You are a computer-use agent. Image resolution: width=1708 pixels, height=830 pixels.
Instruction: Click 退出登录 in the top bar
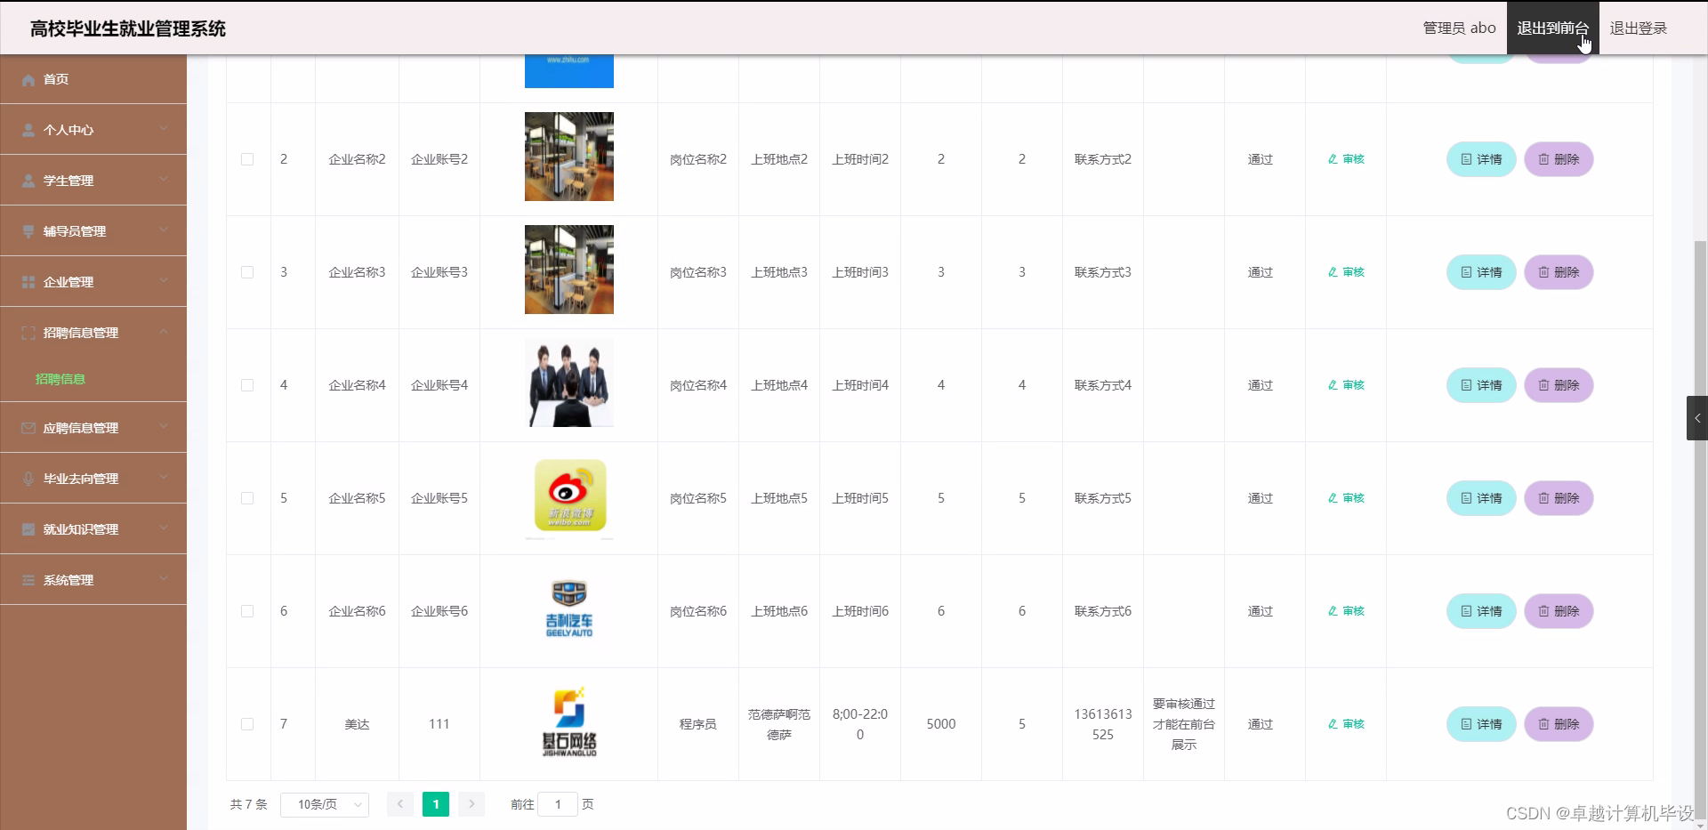pos(1638,28)
